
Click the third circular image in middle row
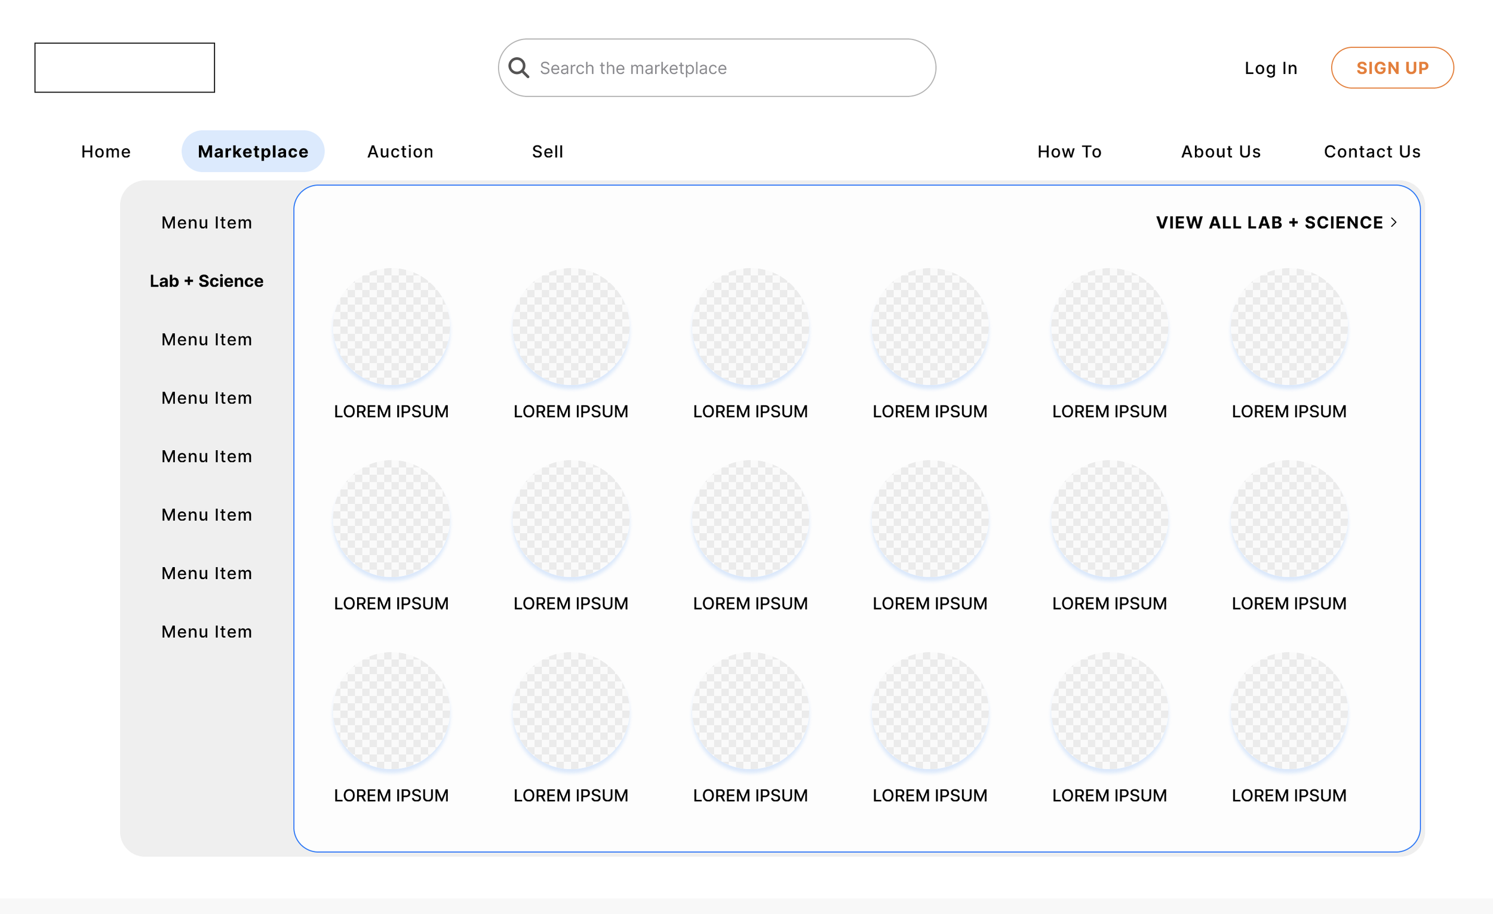(750, 519)
